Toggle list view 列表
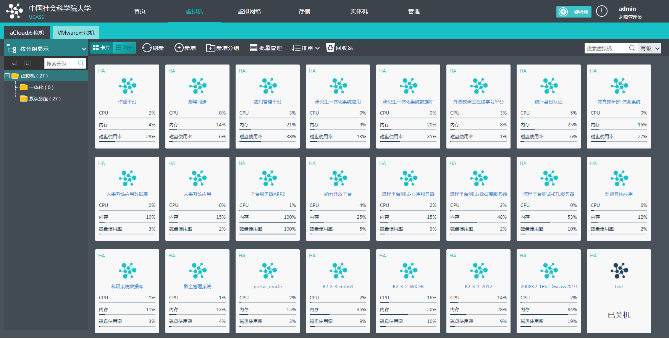 124,48
